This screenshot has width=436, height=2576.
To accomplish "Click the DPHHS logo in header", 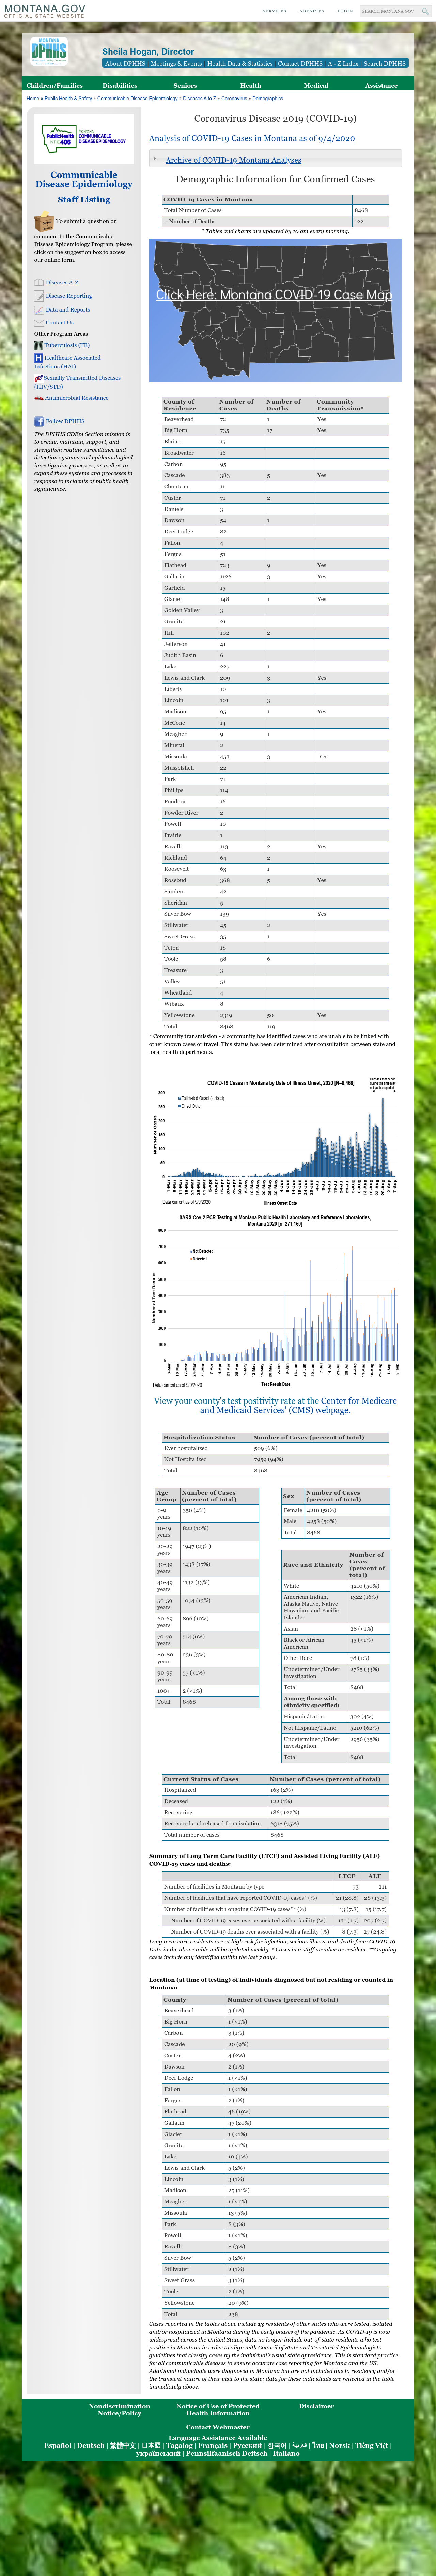I will click(x=49, y=52).
